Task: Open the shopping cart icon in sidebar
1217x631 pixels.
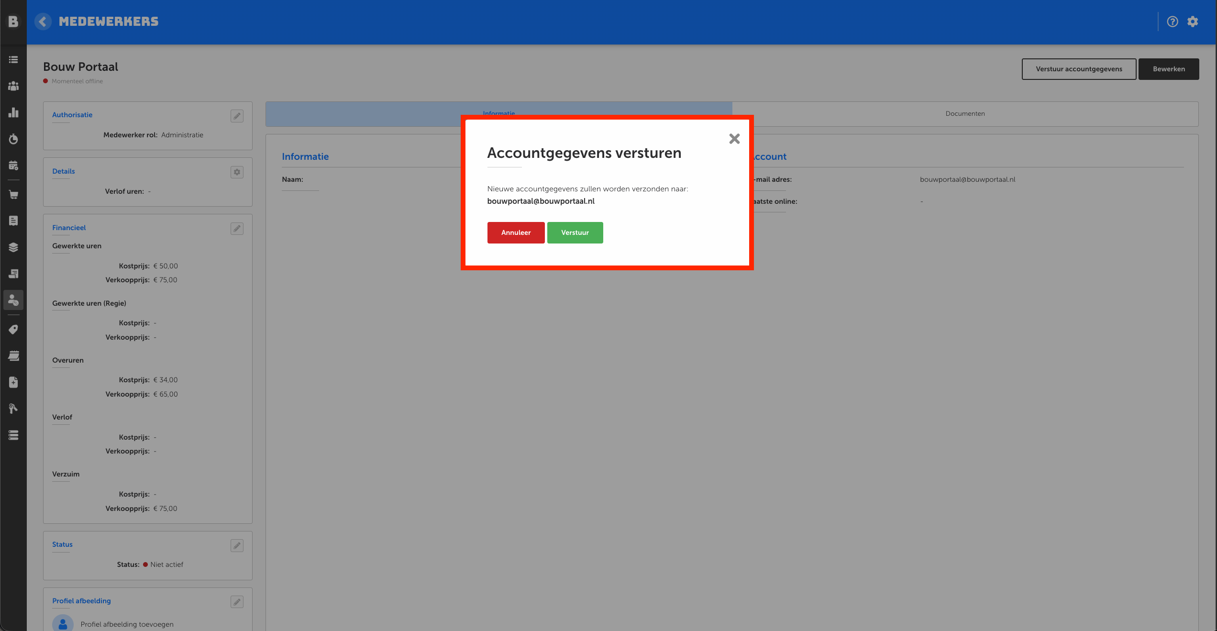Action: [x=13, y=195]
